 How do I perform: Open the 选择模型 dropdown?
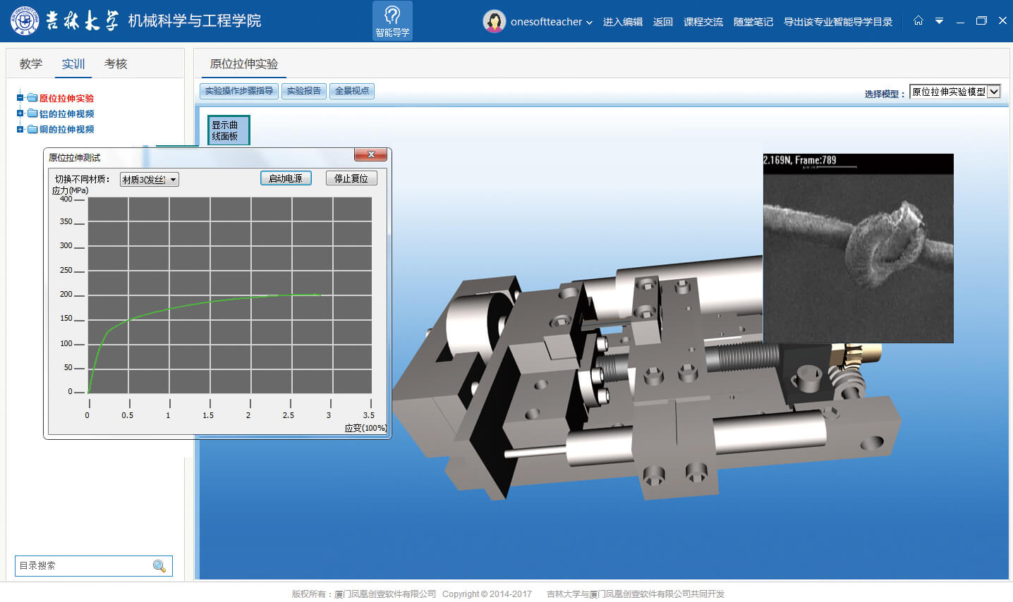point(955,92)
